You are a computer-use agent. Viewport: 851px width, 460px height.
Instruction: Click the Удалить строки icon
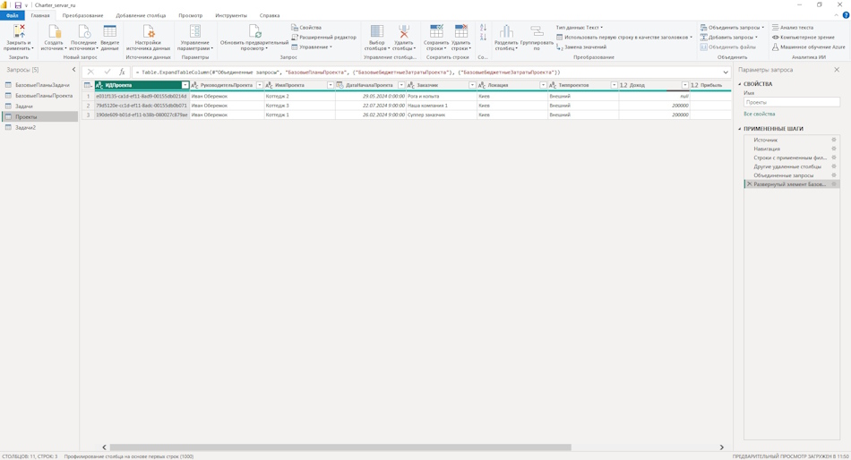(460, 31)
